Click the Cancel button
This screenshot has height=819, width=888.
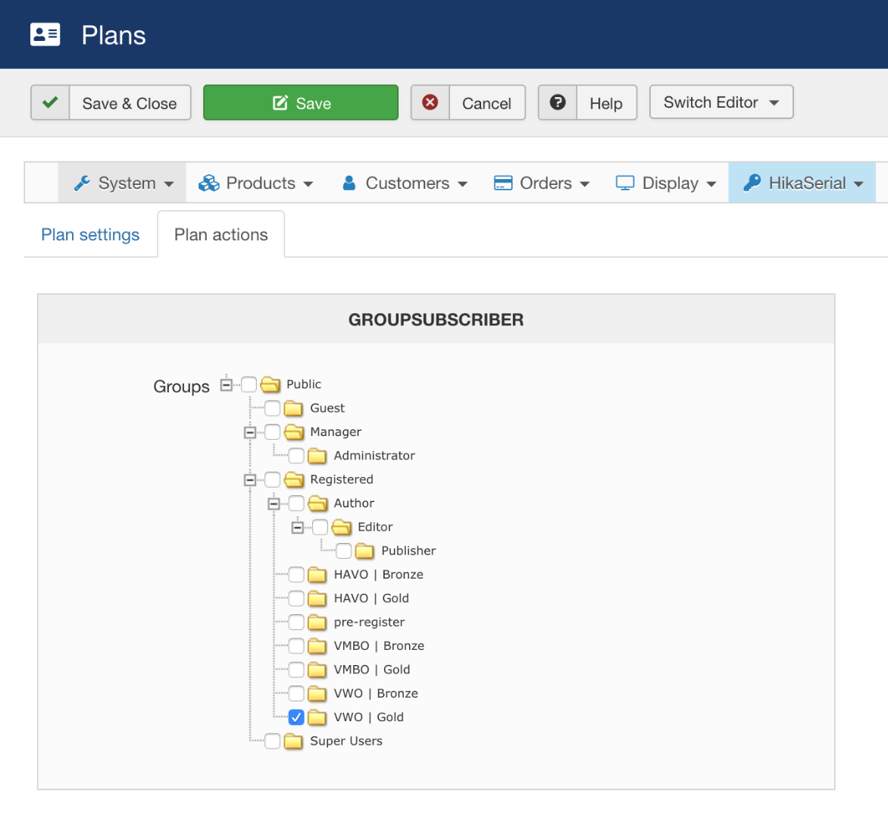point(486,103)
